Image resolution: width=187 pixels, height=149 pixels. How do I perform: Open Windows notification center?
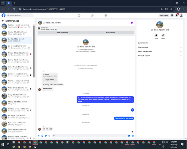(182, 145)
